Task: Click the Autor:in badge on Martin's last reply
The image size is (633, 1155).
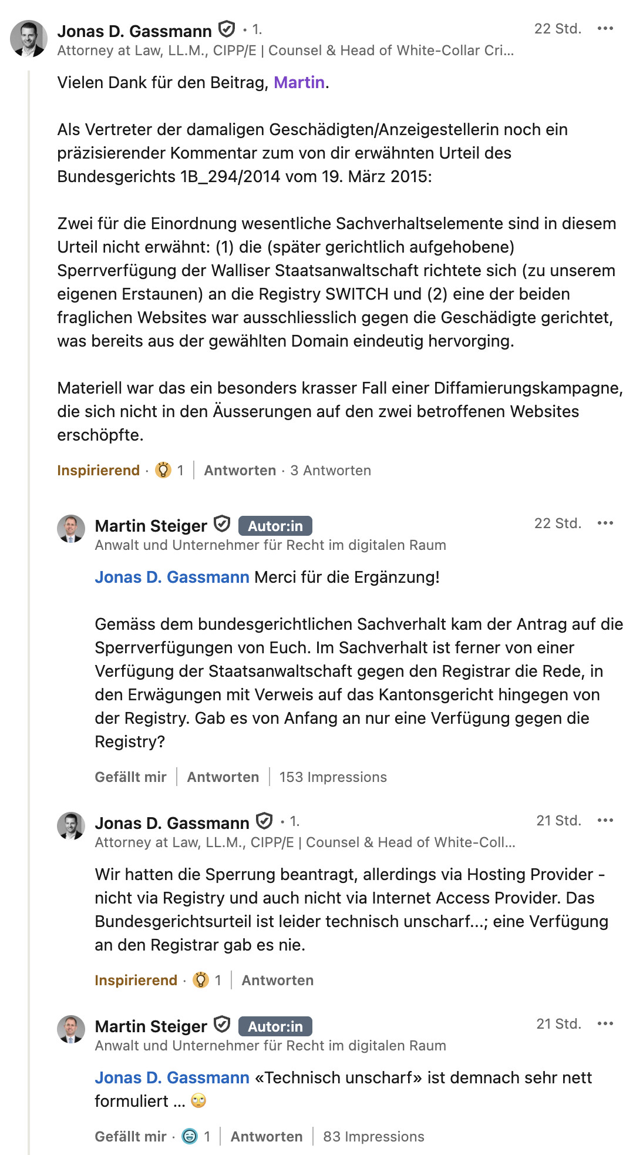Action: [x=275, y=1026]
